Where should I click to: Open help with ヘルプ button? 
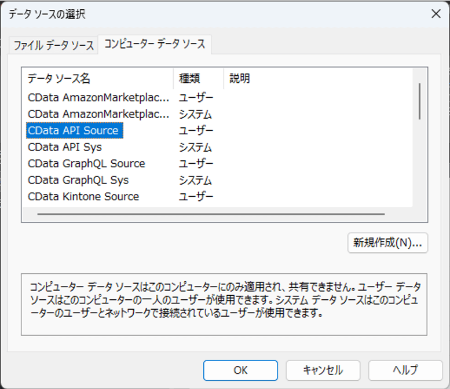click(x=405, y=370)
